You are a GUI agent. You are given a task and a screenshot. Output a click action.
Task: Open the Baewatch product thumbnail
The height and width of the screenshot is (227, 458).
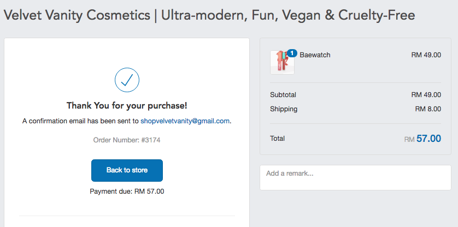pos(282,62)
